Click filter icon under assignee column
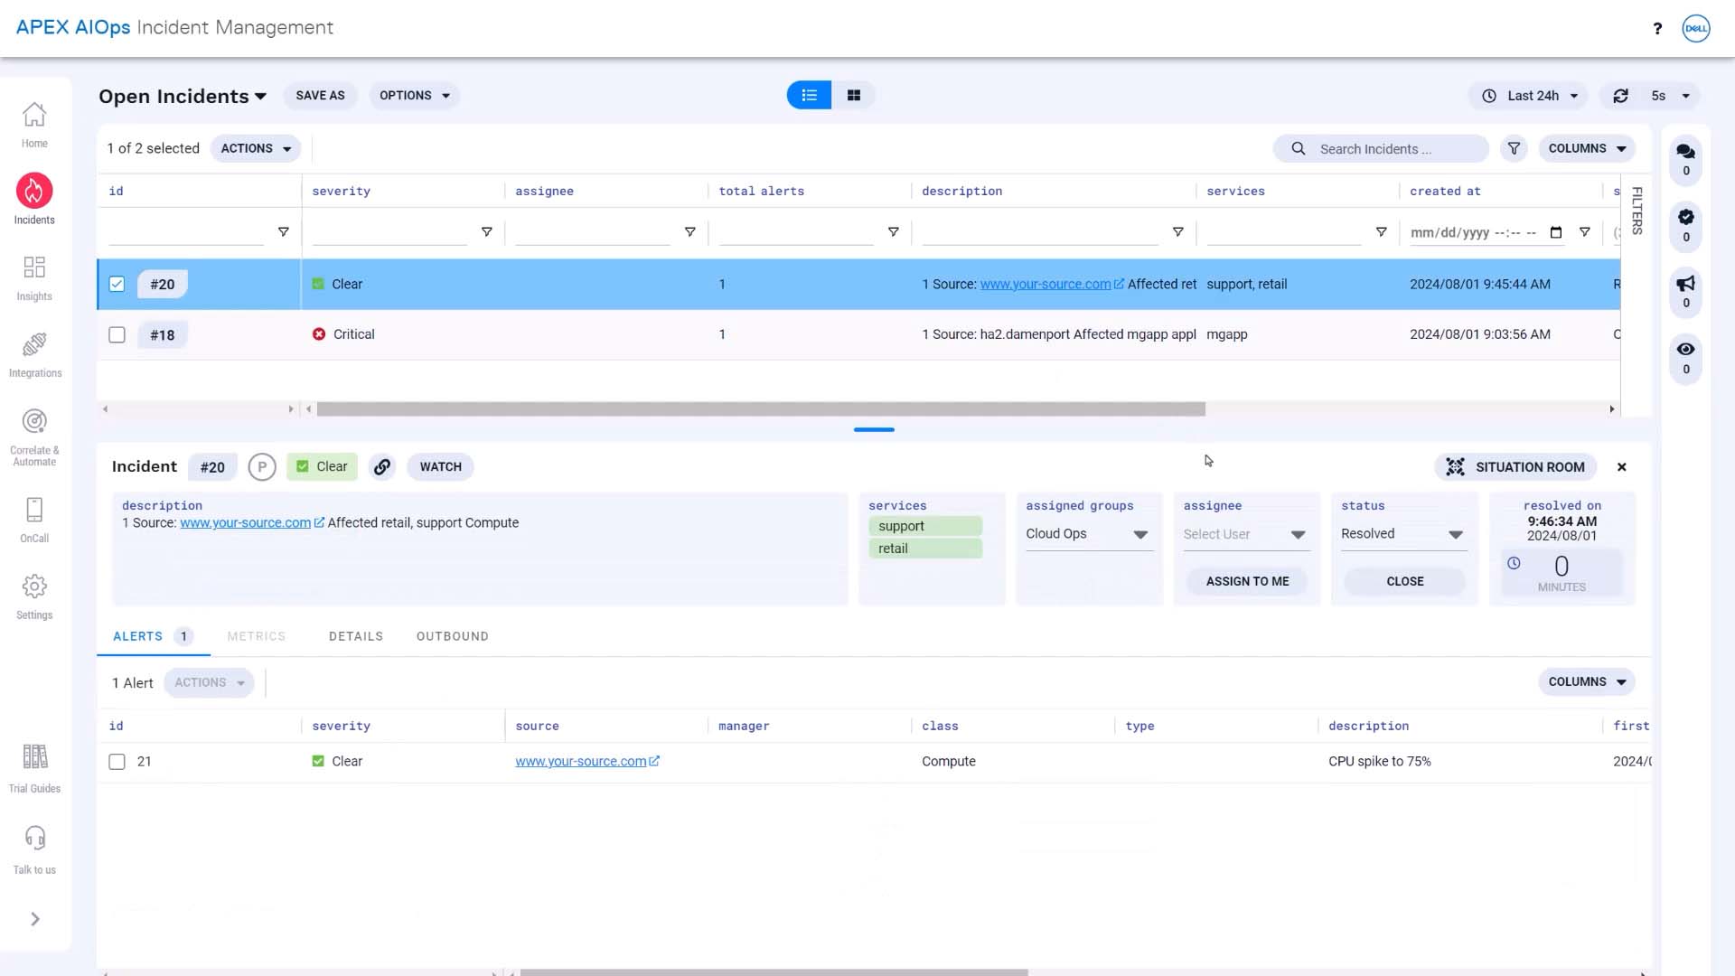The height and width of the screenshot is (976, 1735). coord(689,232)
